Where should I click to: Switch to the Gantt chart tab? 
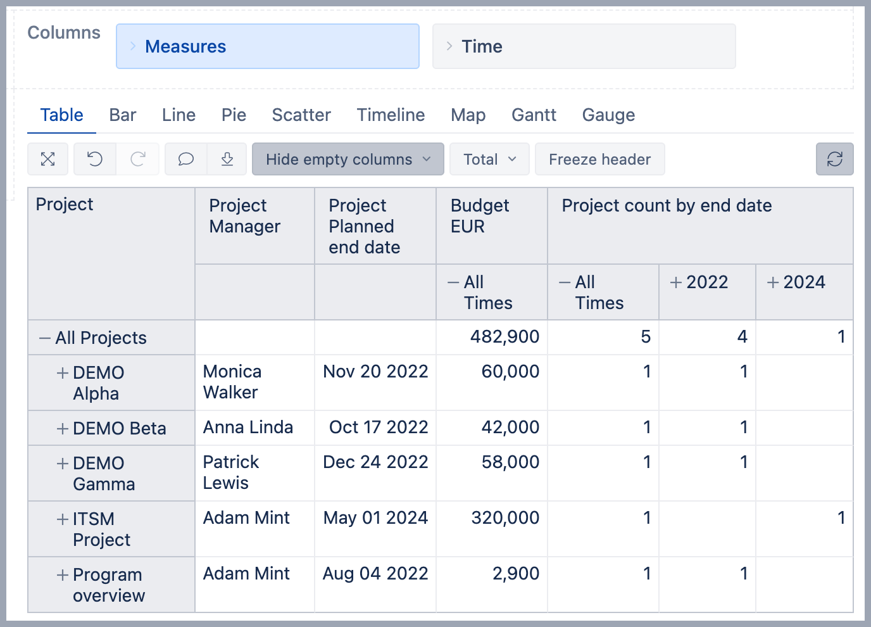[x=534, y=115]
